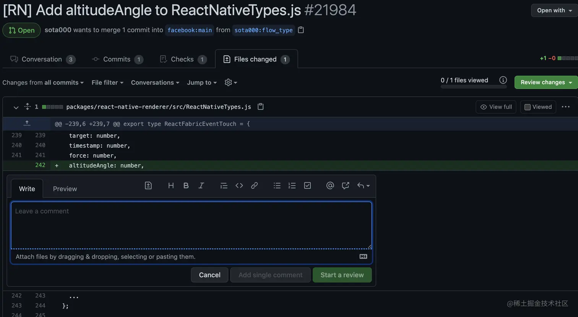Click the attach files drop zone text
578x317 pixels.
pos(106,257)
